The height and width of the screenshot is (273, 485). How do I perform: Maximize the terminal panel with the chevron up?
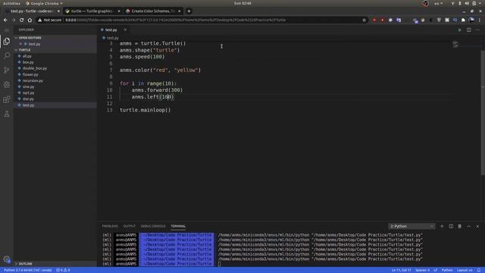coord(468,226)
